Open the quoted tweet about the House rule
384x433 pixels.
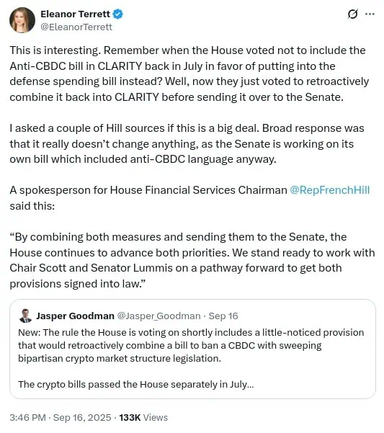tap(192, 349)
